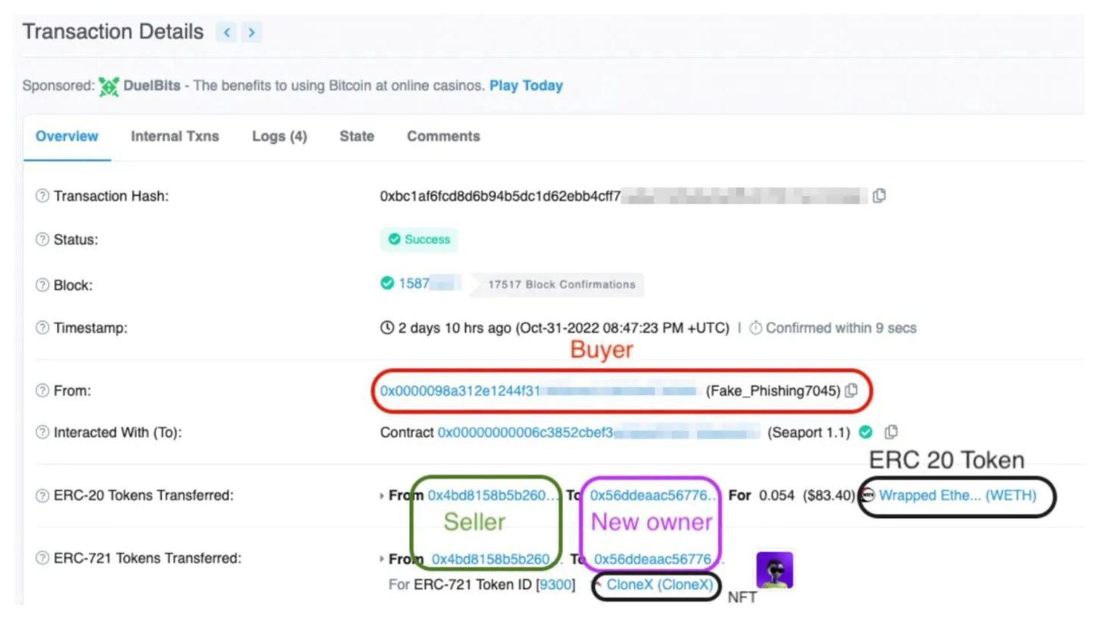Screen dimensions: 1096x629
Task: Click the Timestamp help icon
Action: 42,328
